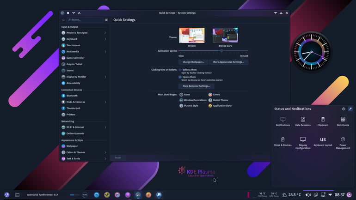The image size is (356, 200).
Task: Open Kate Sessions tray item
Action: 303,121
